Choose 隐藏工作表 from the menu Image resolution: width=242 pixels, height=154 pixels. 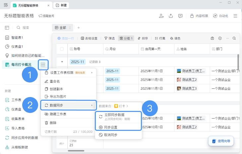pos(68,114)
